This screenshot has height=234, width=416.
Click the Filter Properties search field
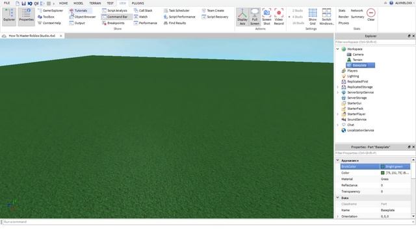point(374,153)
